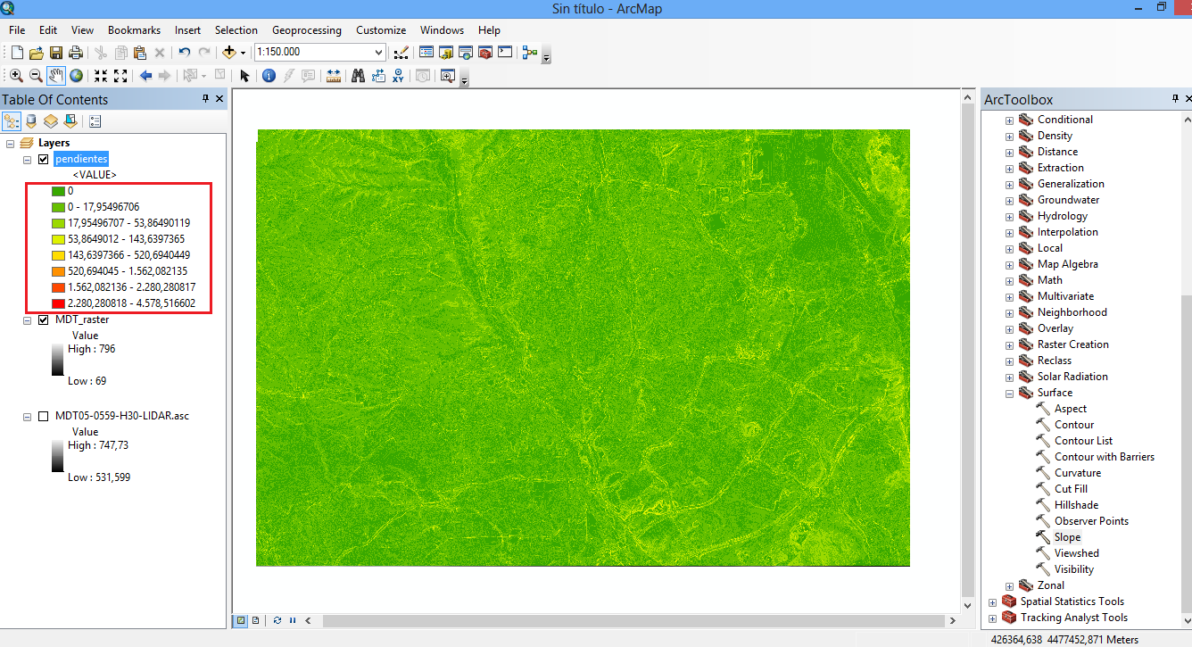This screenshot has width=1192, height=647.
Task: Toggle the MDT_raster layer visibility
Action: coord(43,319)
